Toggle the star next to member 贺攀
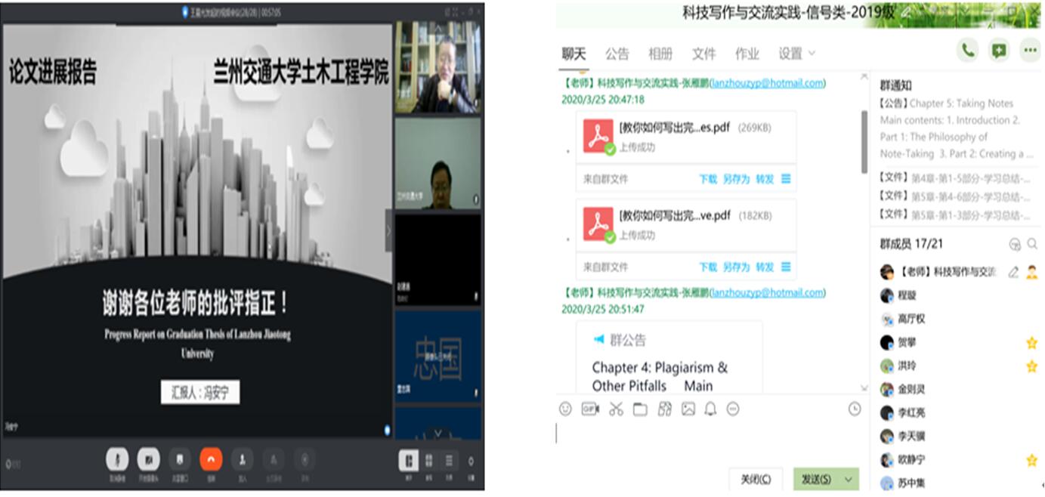Image resolution: width=1045 pixels, height=497 pixels. [x=1031, y=343]
